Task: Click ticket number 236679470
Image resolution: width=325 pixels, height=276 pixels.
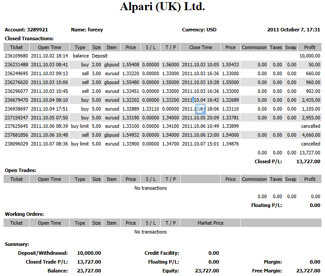Action: [x=16, y=100]
